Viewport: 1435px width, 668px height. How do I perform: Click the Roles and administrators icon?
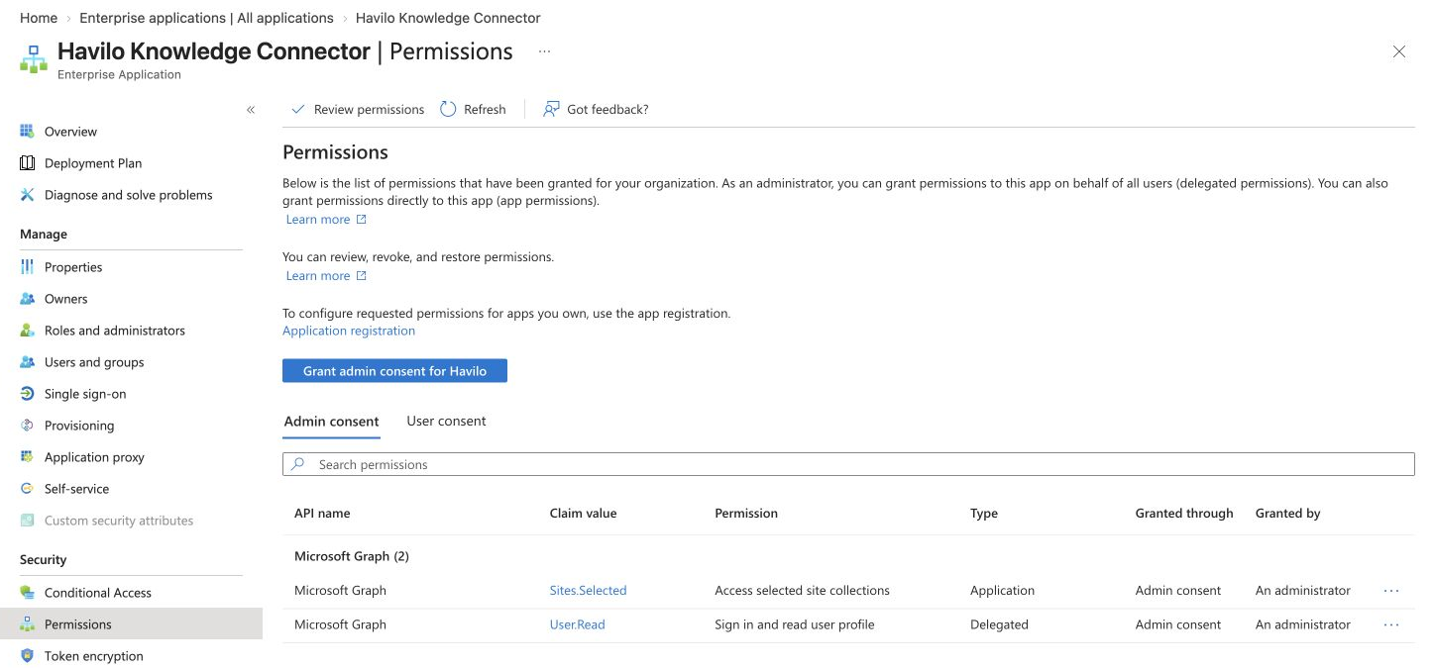coord(28,331)
